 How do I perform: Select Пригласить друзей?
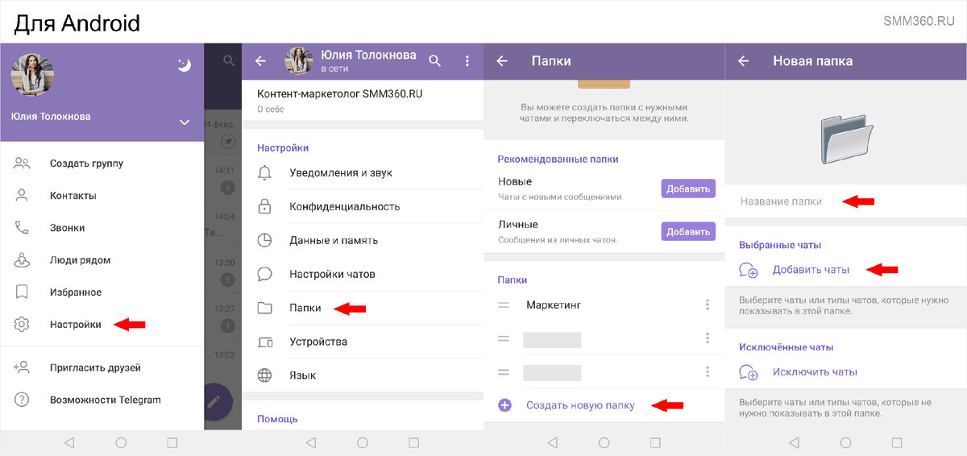click(102, 367)
